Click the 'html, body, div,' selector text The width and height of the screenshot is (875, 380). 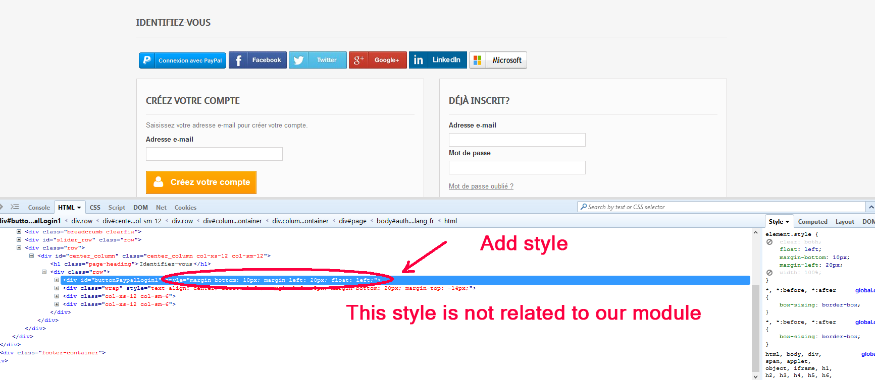[793, 354]
